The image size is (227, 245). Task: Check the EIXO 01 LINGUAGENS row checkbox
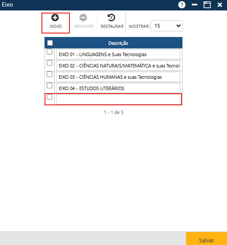click(x=49, y=51)
